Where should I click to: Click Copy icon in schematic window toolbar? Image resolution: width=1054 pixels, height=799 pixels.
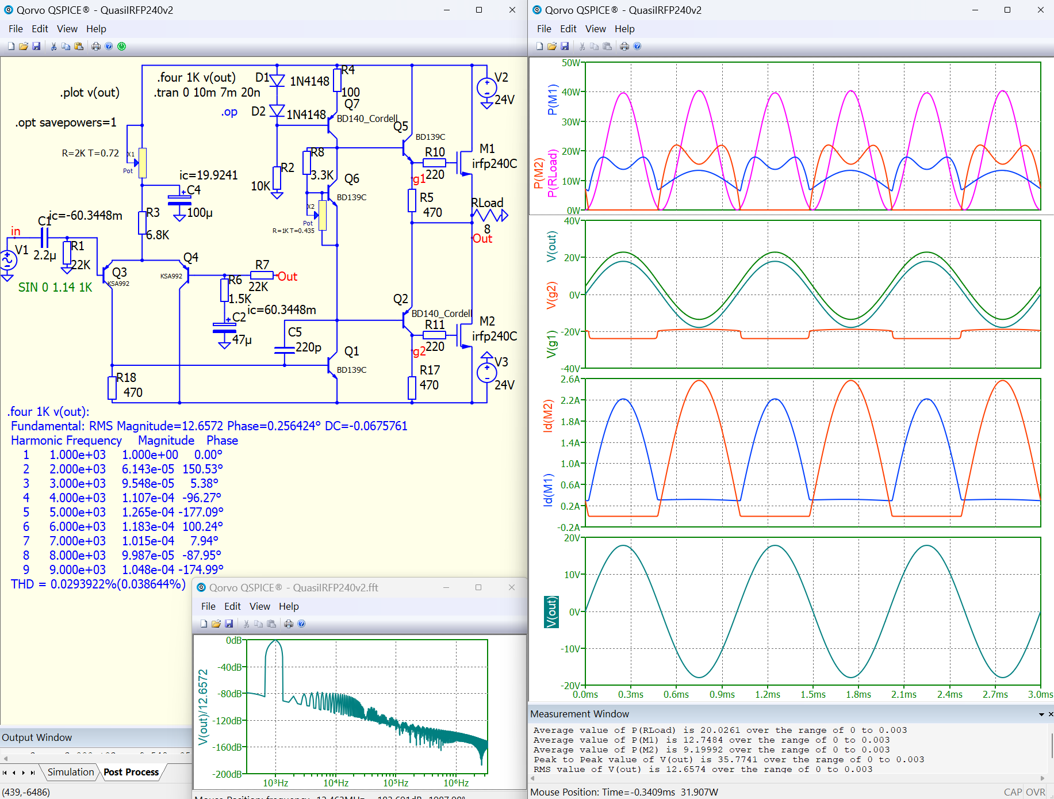click(66, 47)
